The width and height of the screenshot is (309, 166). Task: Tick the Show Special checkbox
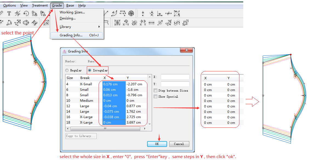156,97
